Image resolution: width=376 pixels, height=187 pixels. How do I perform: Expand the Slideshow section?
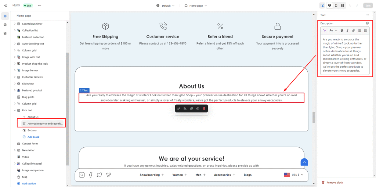[x=15, y=84]
